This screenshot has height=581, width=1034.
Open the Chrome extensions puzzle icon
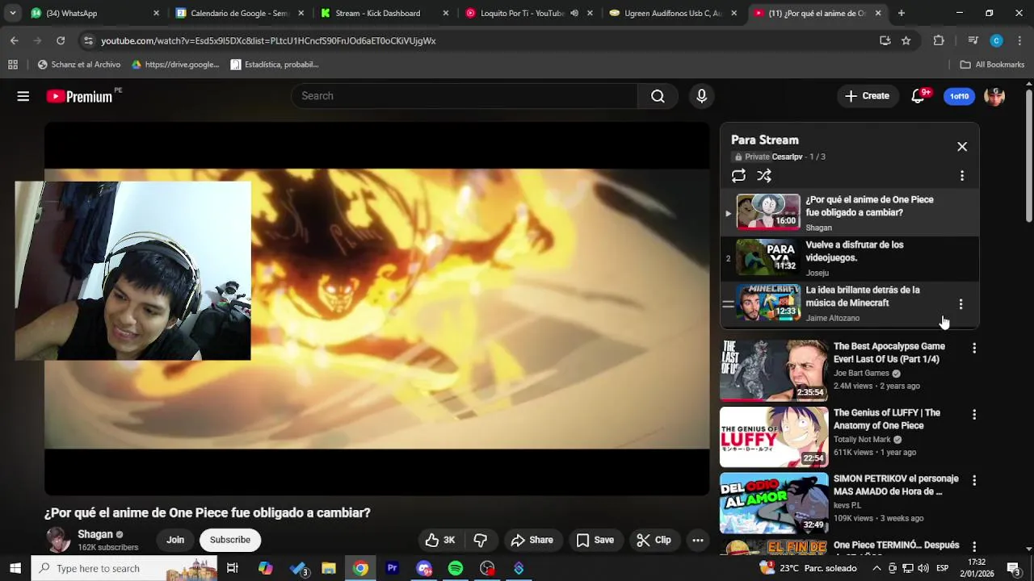939,40
